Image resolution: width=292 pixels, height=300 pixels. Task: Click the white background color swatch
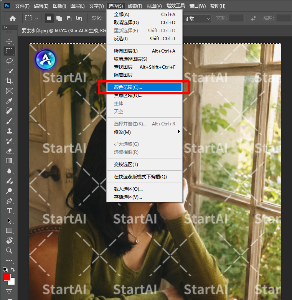[x=12, y=282]
